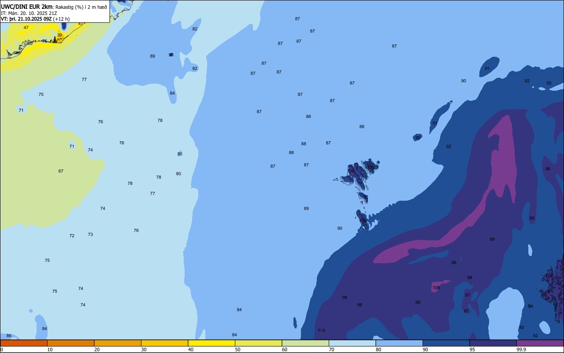Viewport: 564px width, 353px height.
Task: Click the '72' humidity value on the map
Action: [x=72, y=236]
